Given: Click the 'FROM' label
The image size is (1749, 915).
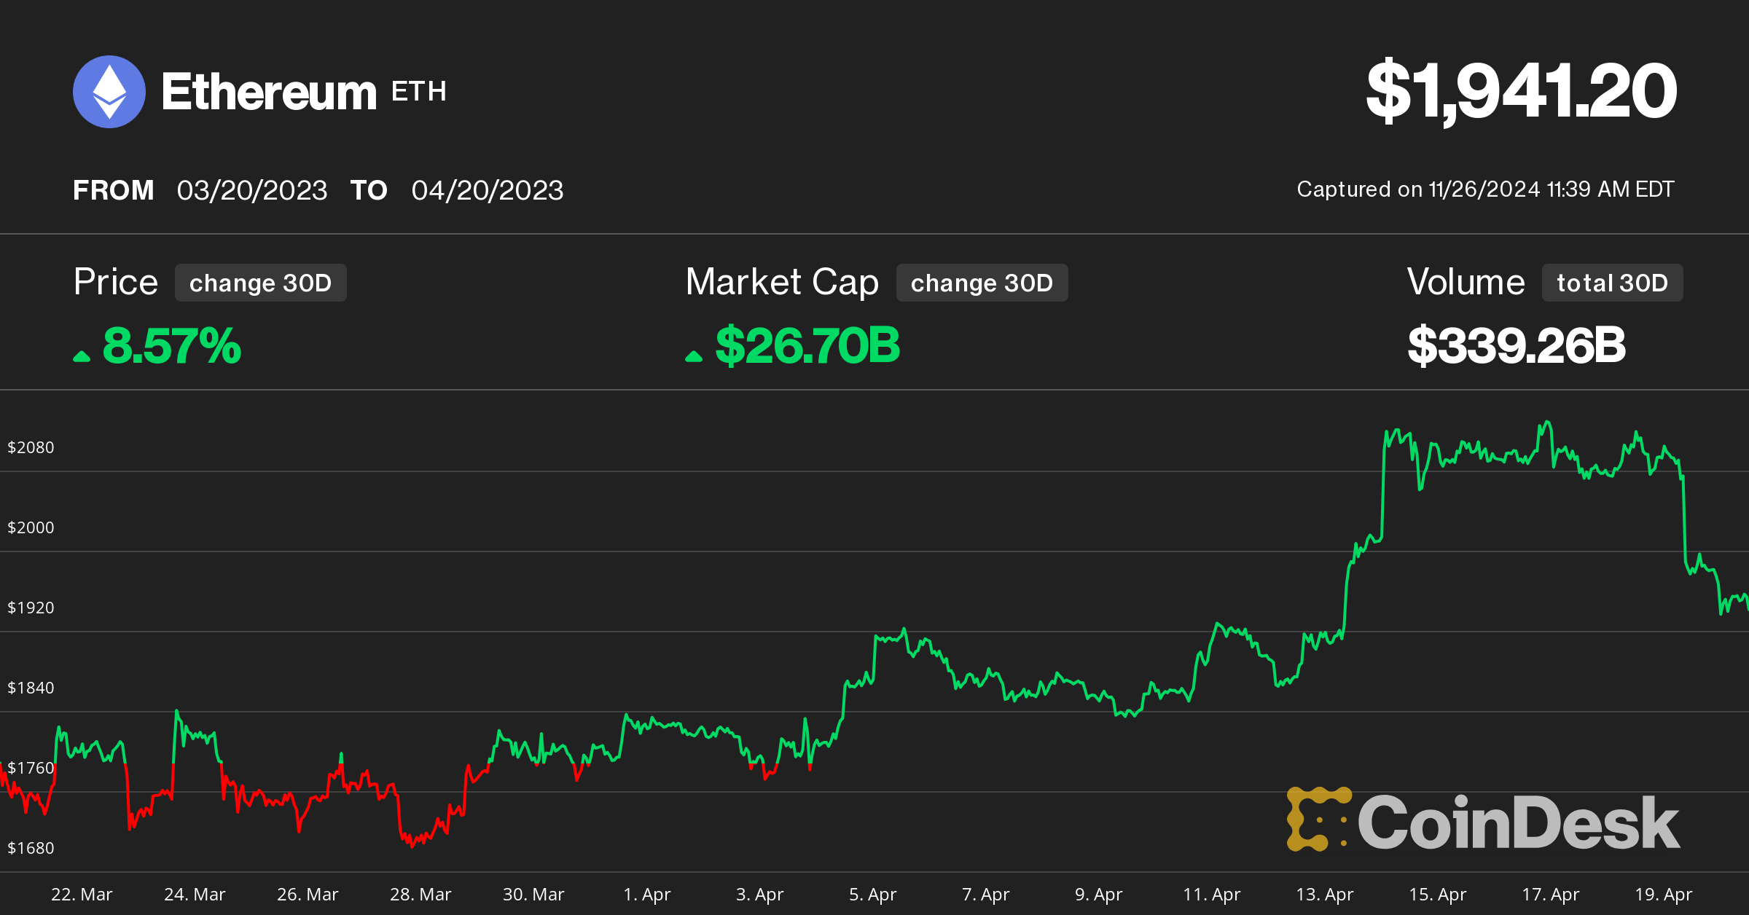Looking at the screenshot, I should point(114,190).
